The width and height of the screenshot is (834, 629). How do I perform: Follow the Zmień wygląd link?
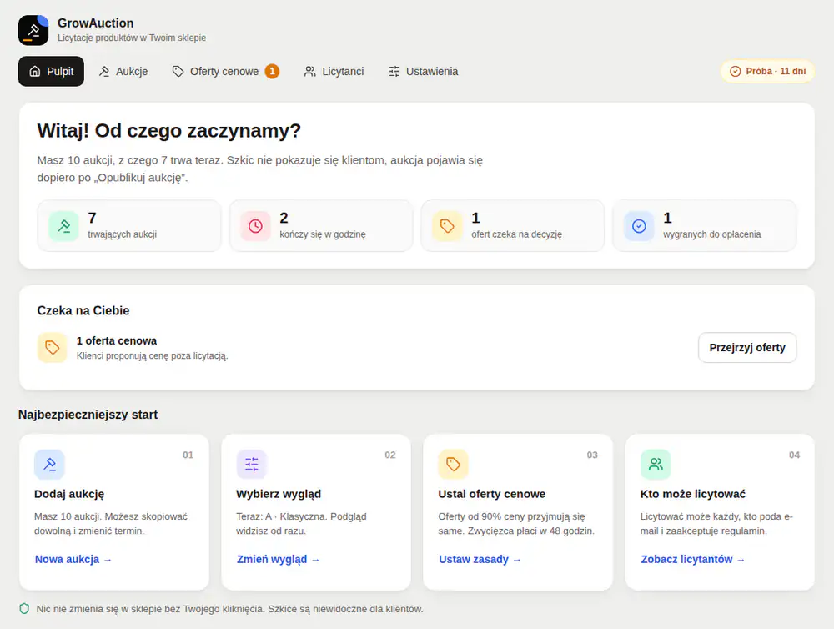click(x=279, y=559)
